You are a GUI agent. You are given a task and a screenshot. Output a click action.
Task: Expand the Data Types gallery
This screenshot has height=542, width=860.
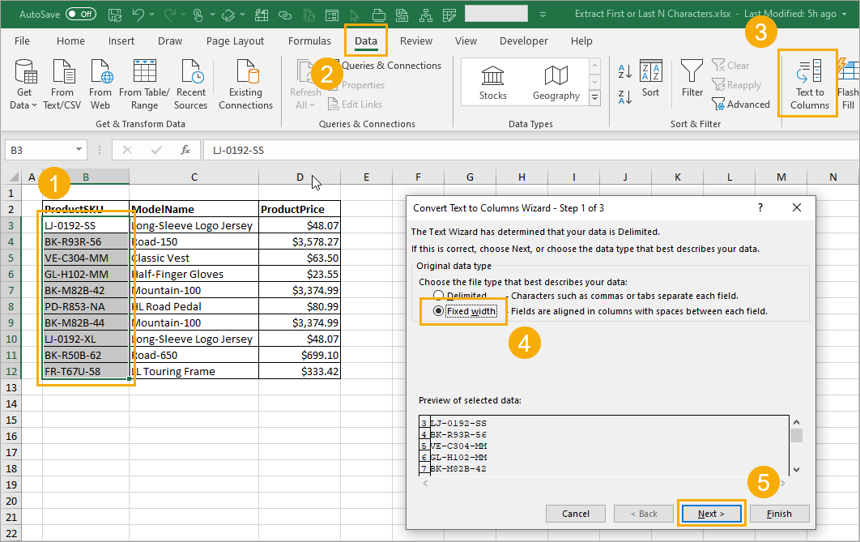594,98
